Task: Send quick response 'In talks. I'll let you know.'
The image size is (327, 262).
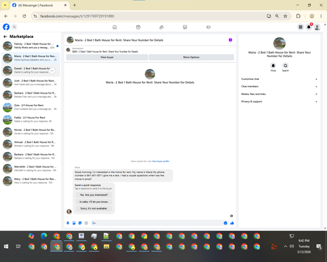Action: pos(94,202)
